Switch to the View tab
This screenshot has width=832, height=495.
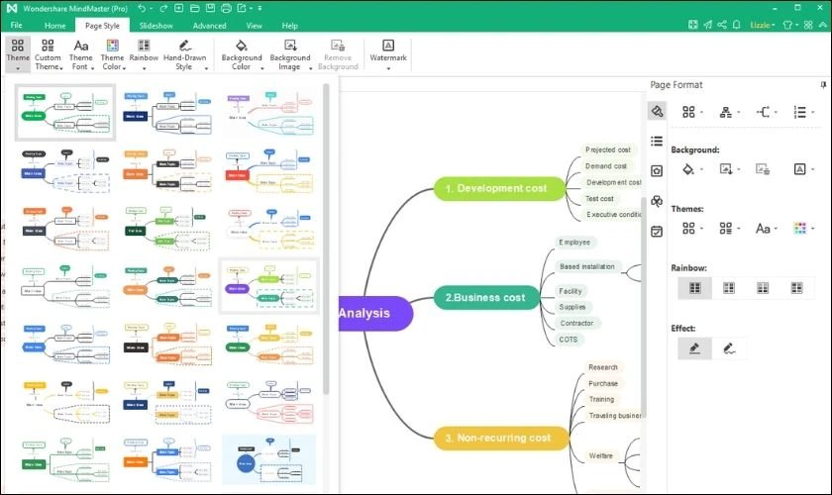[x=255, y=25]
